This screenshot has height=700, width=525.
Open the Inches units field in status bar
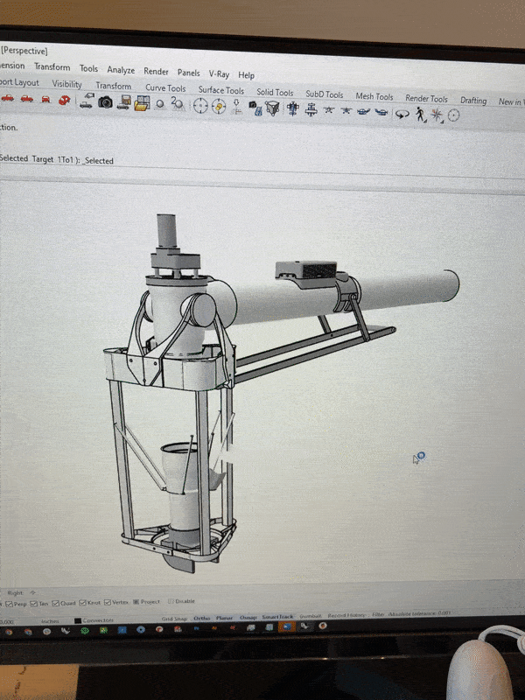point(50,621)
